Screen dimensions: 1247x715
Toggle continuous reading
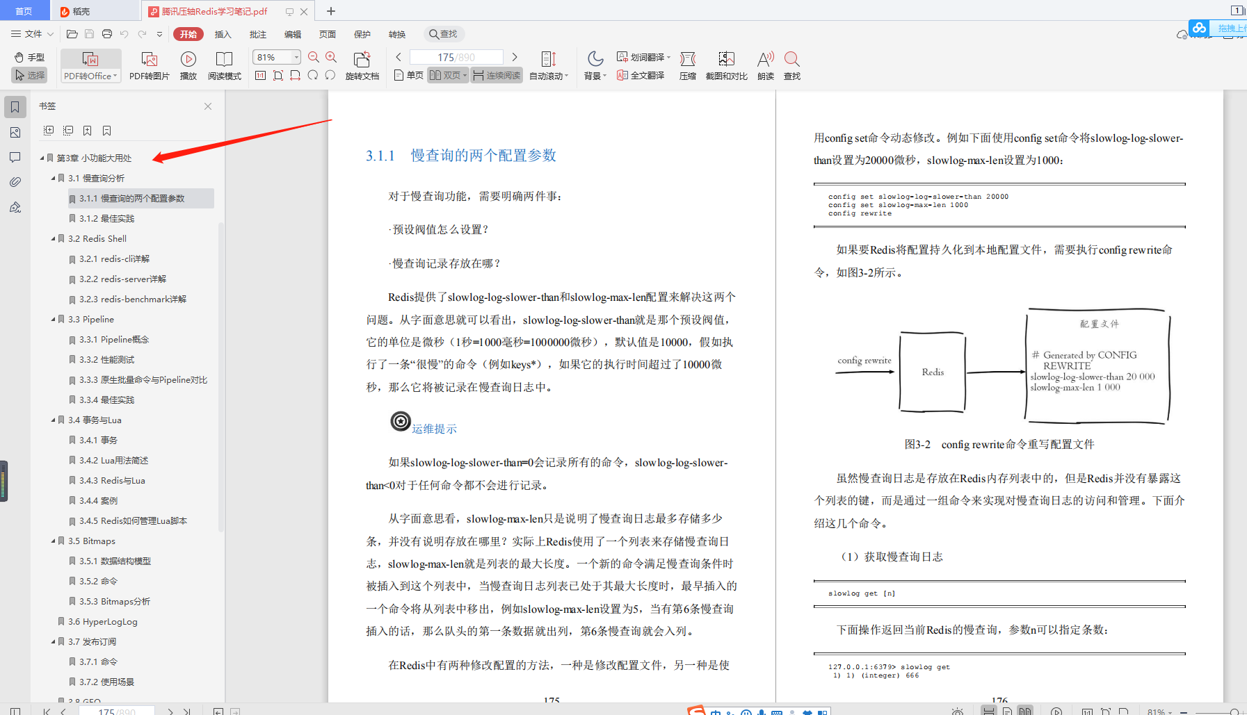click(x=497, y=75)
